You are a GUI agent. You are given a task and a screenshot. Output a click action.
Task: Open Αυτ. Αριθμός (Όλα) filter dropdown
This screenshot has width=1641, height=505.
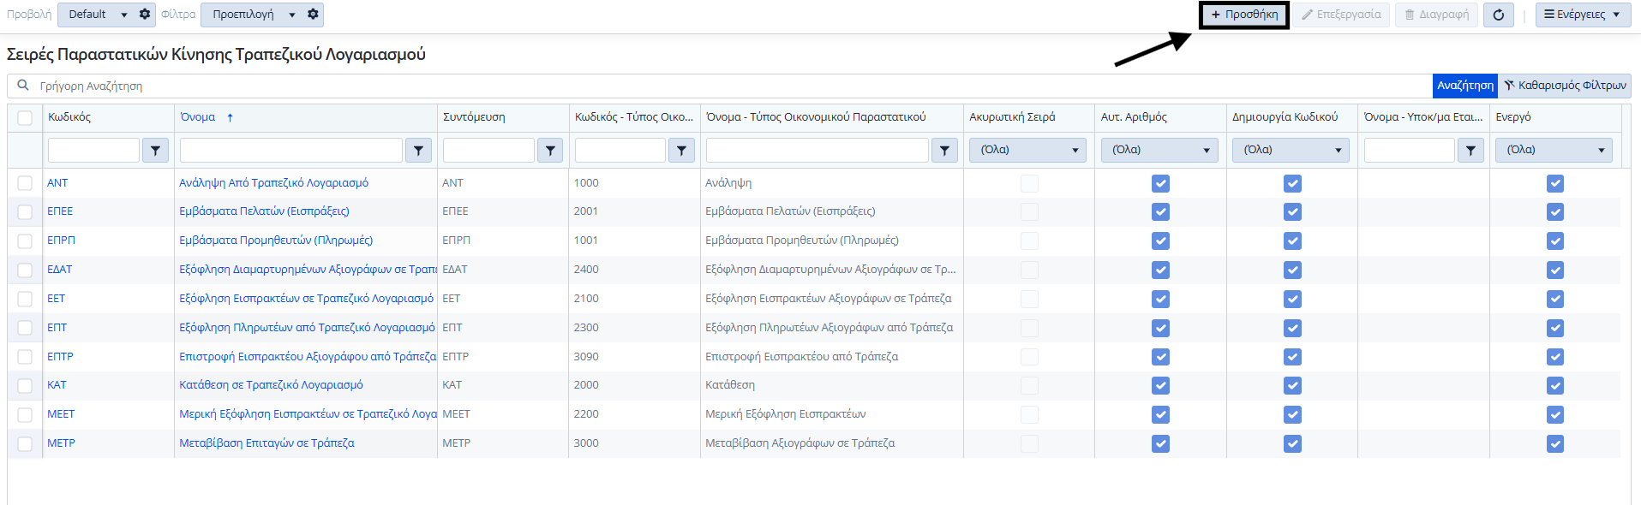(1160, 150)
